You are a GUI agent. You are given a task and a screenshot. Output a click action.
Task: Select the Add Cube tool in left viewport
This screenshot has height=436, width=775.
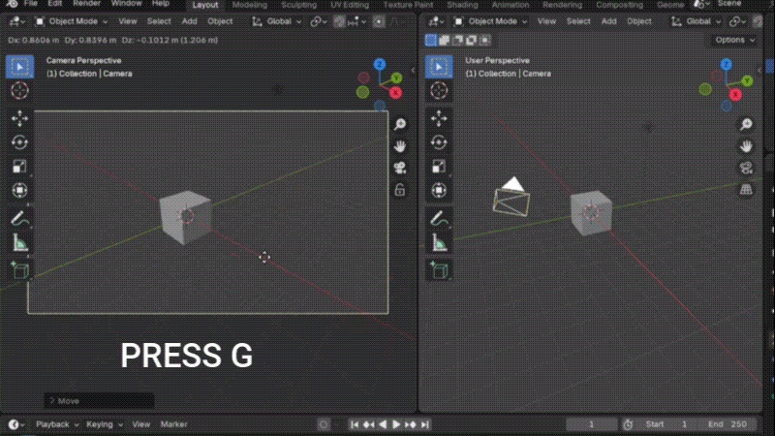[x=19, y=271]
